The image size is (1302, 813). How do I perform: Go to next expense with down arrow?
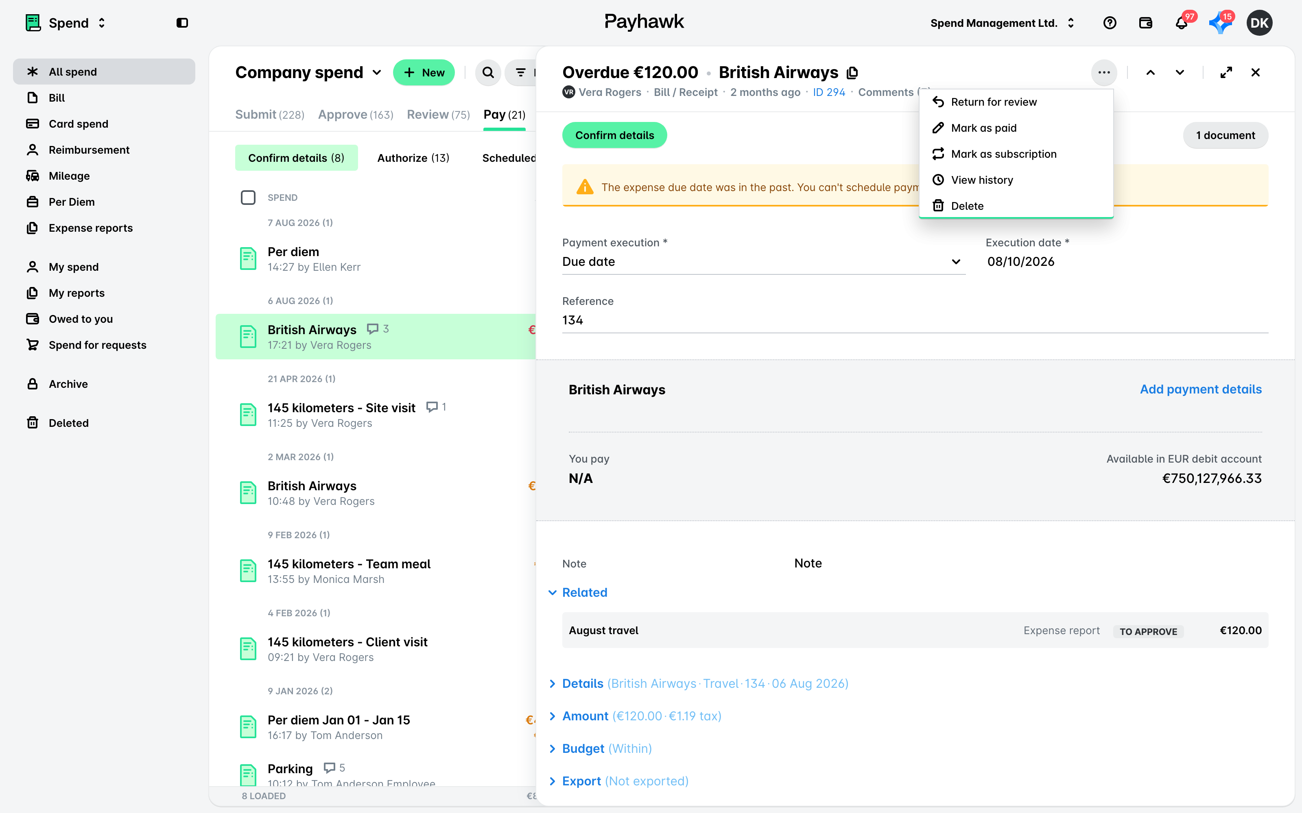[1180, 73]
